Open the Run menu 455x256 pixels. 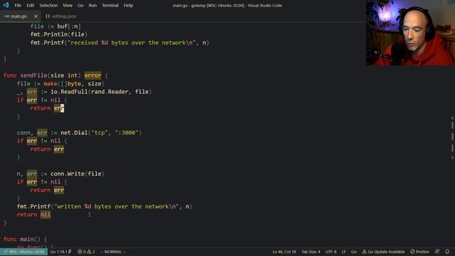[x=92, y=5]
